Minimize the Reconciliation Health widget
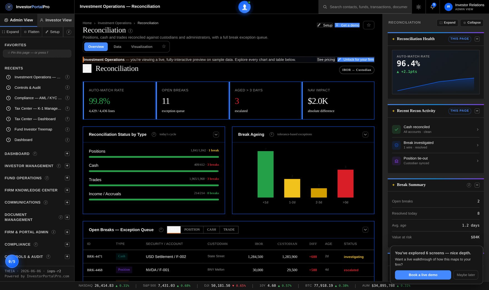The image size is (489, 290). pyautogui.click(x=477, y=39)
